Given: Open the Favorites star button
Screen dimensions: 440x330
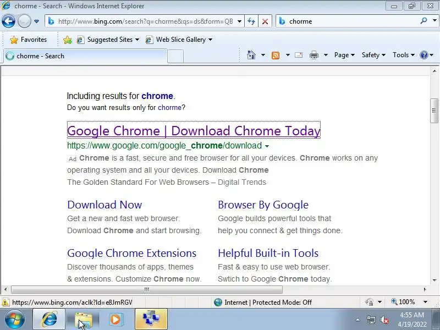Looking at the screenshot, I should tap(29, 40).
